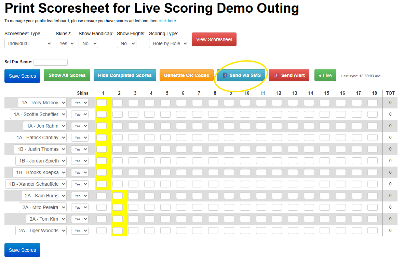This screenshot has width=404, height=262.
Task: Click Generate QR Codes
Action: coord(187,75)
